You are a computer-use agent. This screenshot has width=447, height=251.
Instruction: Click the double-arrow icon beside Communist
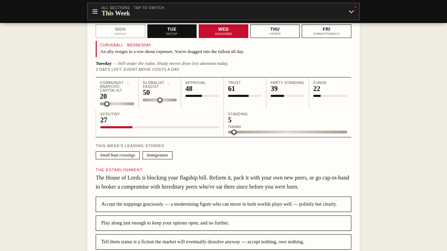click(x=128, y=83)
